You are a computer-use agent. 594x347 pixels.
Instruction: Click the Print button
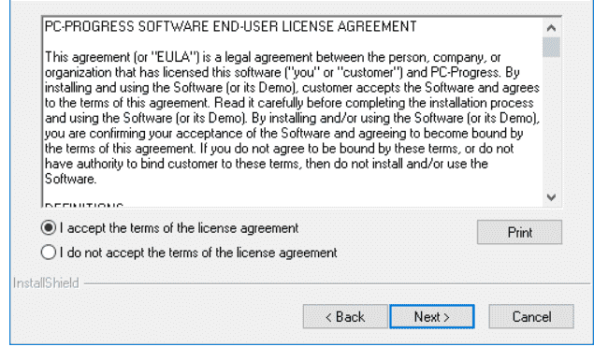519,232
